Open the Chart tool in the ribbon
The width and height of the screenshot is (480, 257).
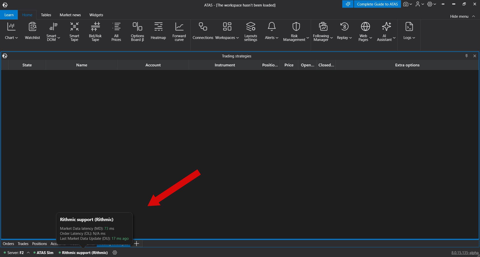pos(11,31)
